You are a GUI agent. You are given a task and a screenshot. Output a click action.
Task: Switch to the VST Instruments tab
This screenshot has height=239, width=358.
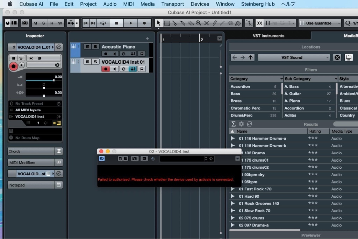(268, 36)
